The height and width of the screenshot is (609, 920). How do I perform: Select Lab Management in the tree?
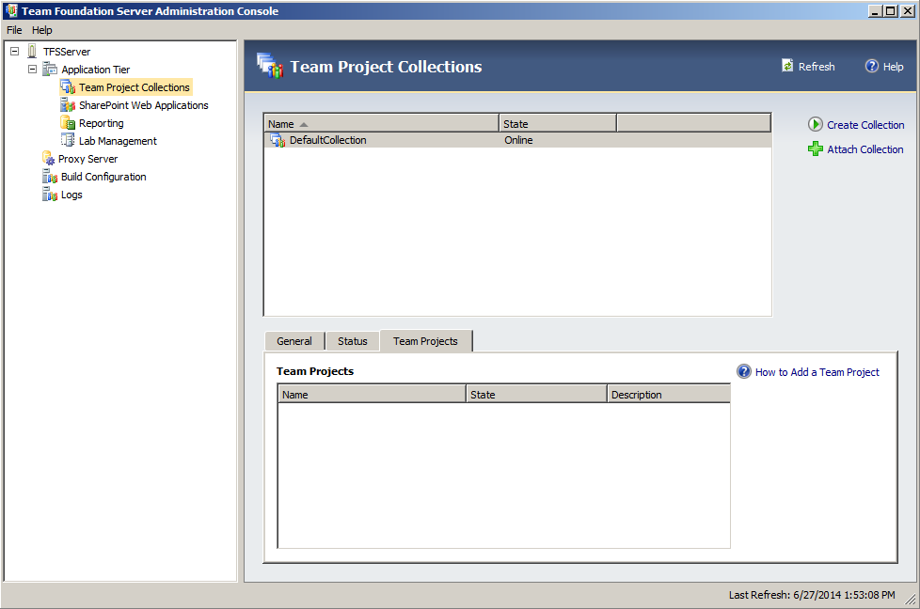pyautogui.click(x=118, y=141)
